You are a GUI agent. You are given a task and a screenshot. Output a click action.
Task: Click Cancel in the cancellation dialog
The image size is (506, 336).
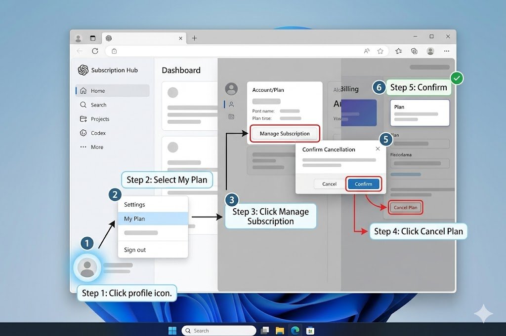(329, 184)
